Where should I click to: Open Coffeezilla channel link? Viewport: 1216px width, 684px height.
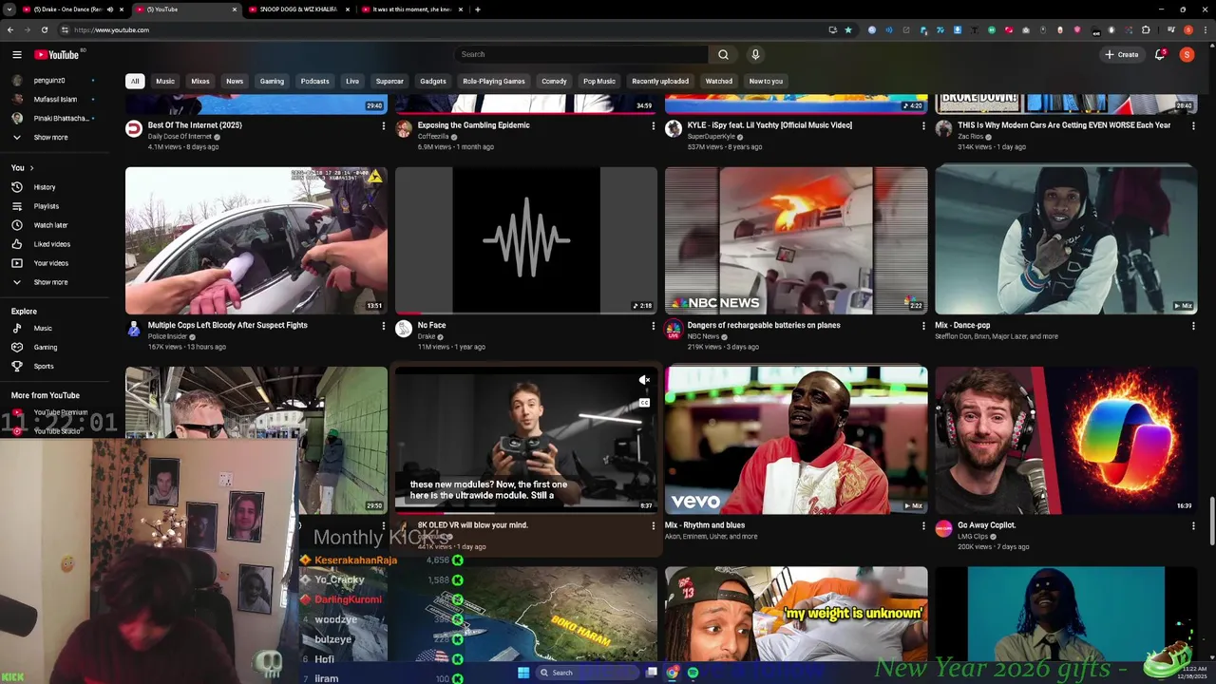[432, 137]
